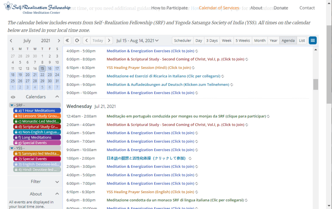Enable the 'English Devotee-led' YSS calendar
The width and height of the screenshot is (332, 209).
click(x=37, y=164)
